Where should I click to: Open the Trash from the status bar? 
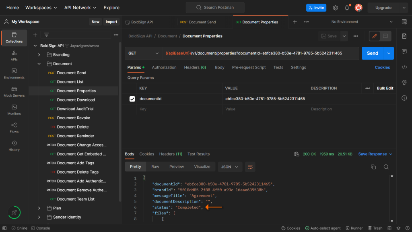coord(375,228)
